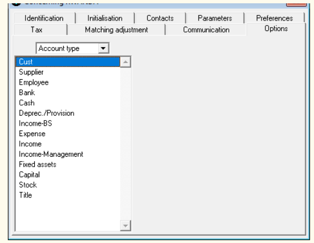Click the list scroll down arrow
This screenshot has height=243, width=314.
(x=125, y=226)
